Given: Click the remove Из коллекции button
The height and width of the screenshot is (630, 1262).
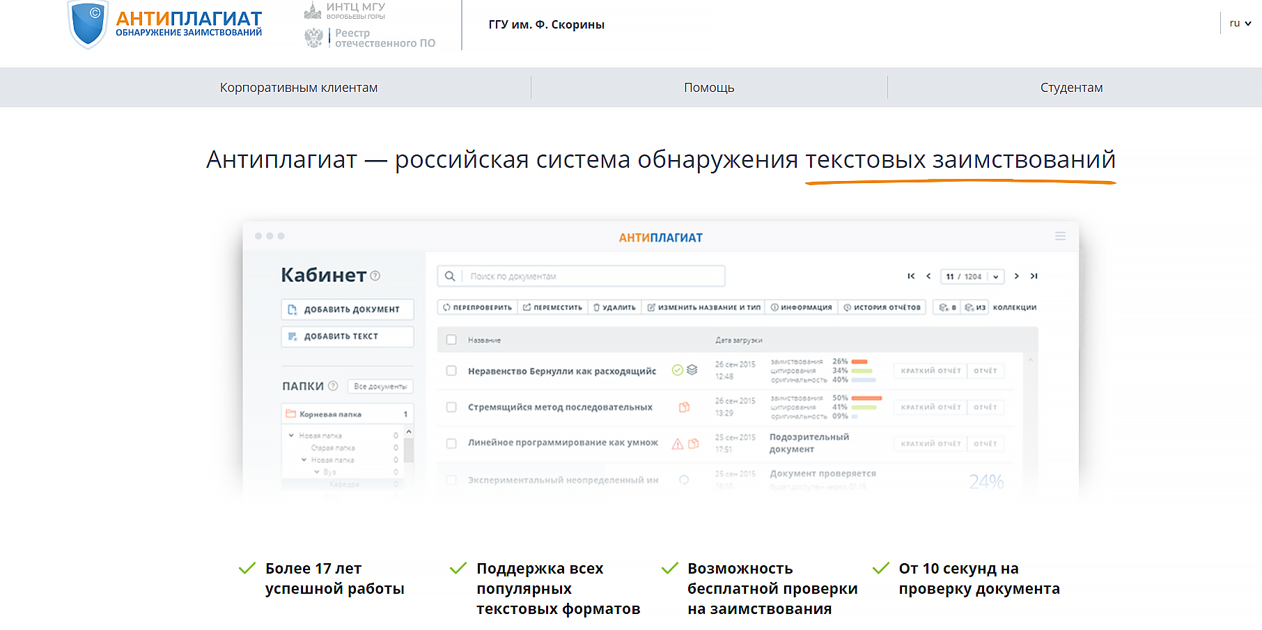Looking at the screenshot, I should click(975, 307).
